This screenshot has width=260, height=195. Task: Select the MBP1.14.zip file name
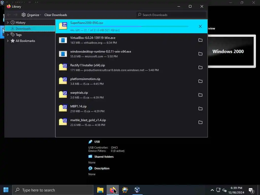coord(78,106)
